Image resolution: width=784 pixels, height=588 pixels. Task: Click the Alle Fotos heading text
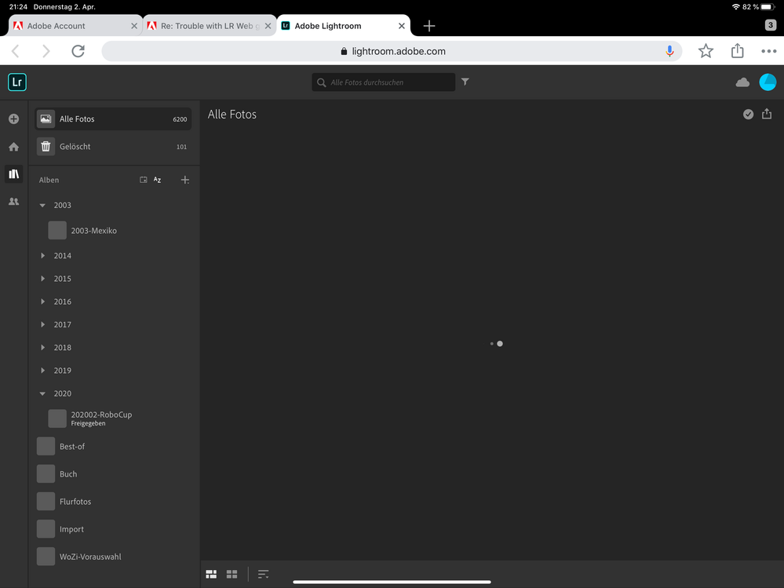(x=232, y=115)
